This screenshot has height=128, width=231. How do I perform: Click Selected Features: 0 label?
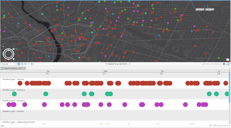point(213,64)
